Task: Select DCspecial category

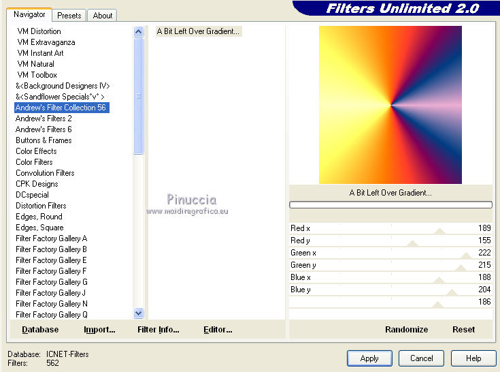Action: pos(32,195)
